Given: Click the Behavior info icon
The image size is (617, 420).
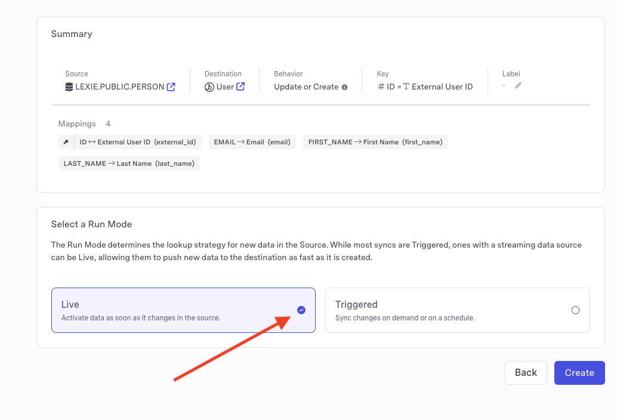Looking at the screenshot, I should coord(344,87).
